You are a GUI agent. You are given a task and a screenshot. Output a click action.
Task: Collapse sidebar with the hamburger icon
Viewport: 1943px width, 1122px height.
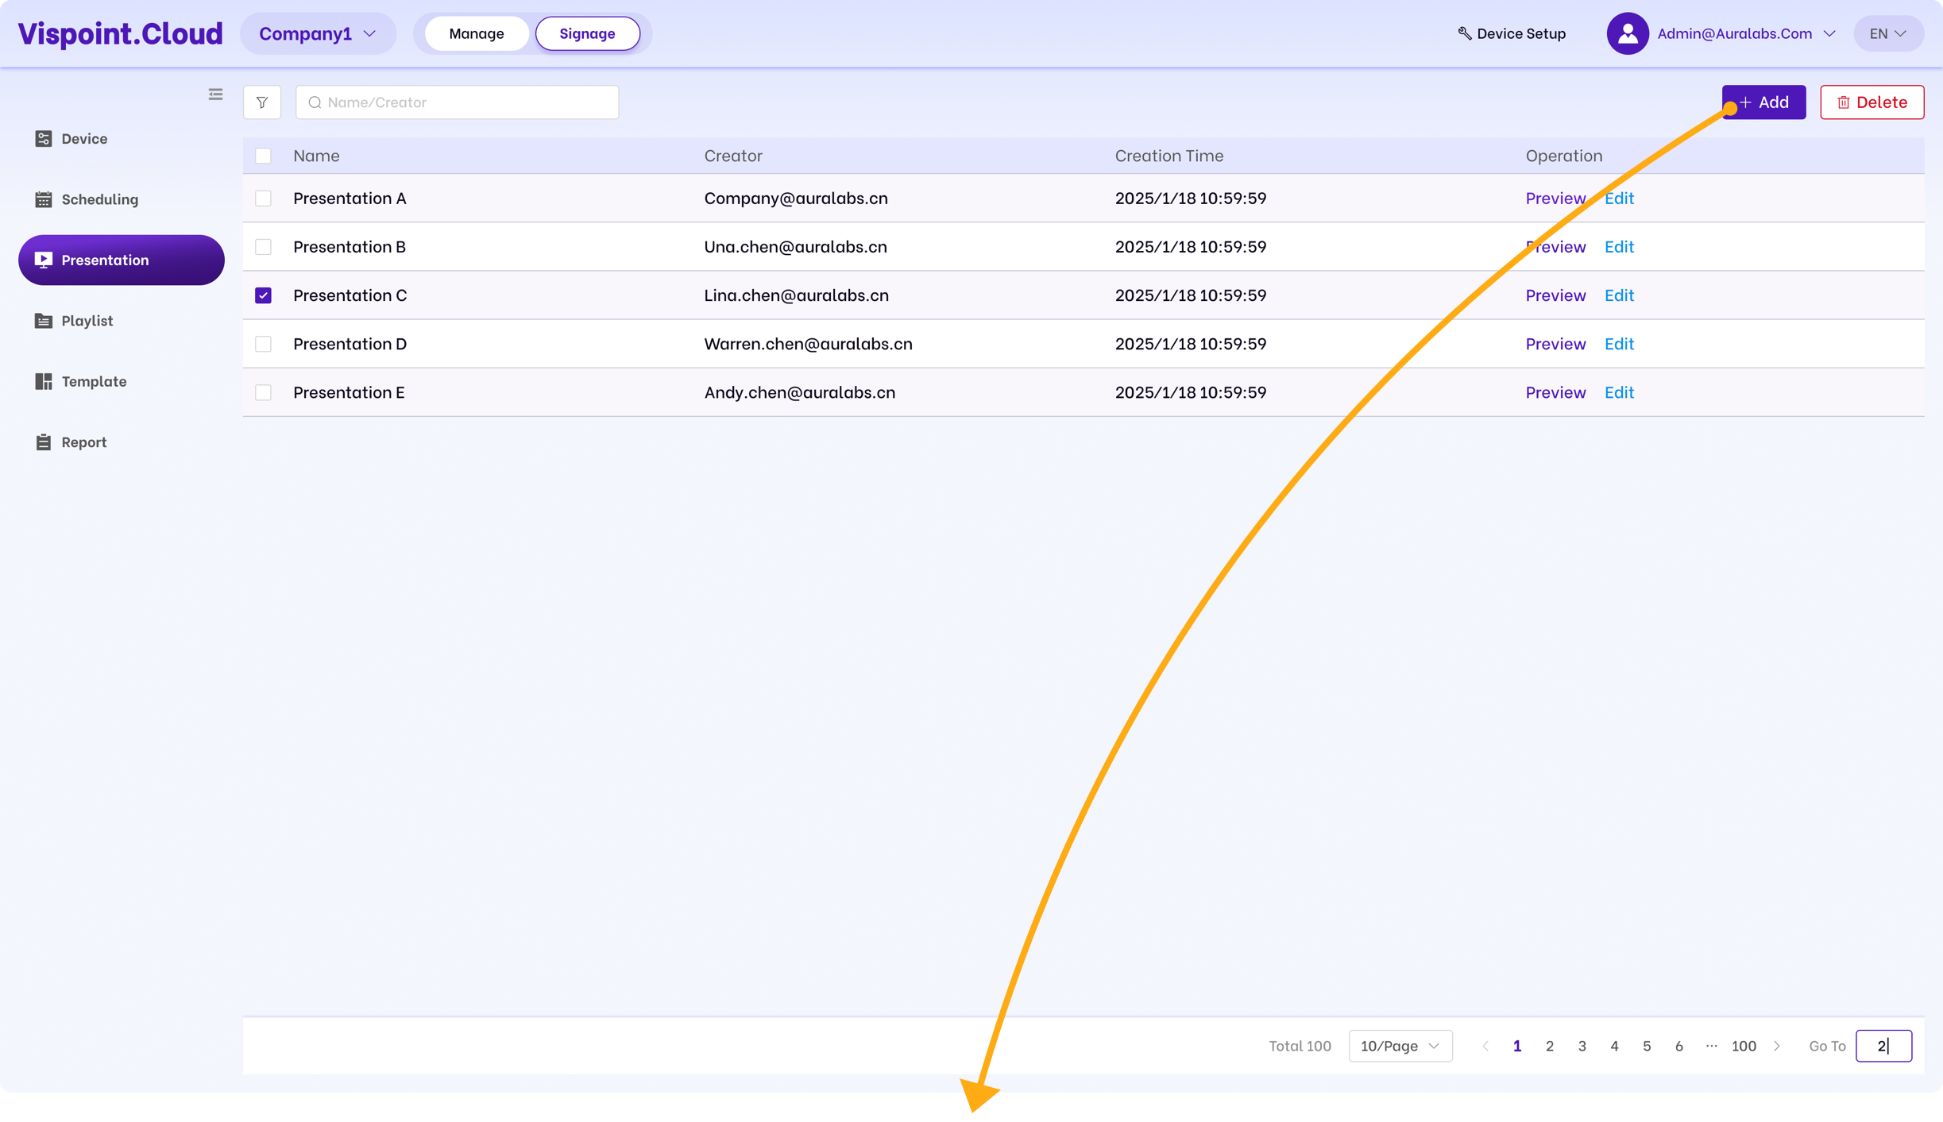[215, 94]
